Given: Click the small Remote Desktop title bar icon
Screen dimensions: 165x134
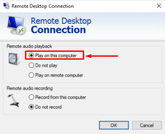Looking at the screenshot, I should 7,6.
